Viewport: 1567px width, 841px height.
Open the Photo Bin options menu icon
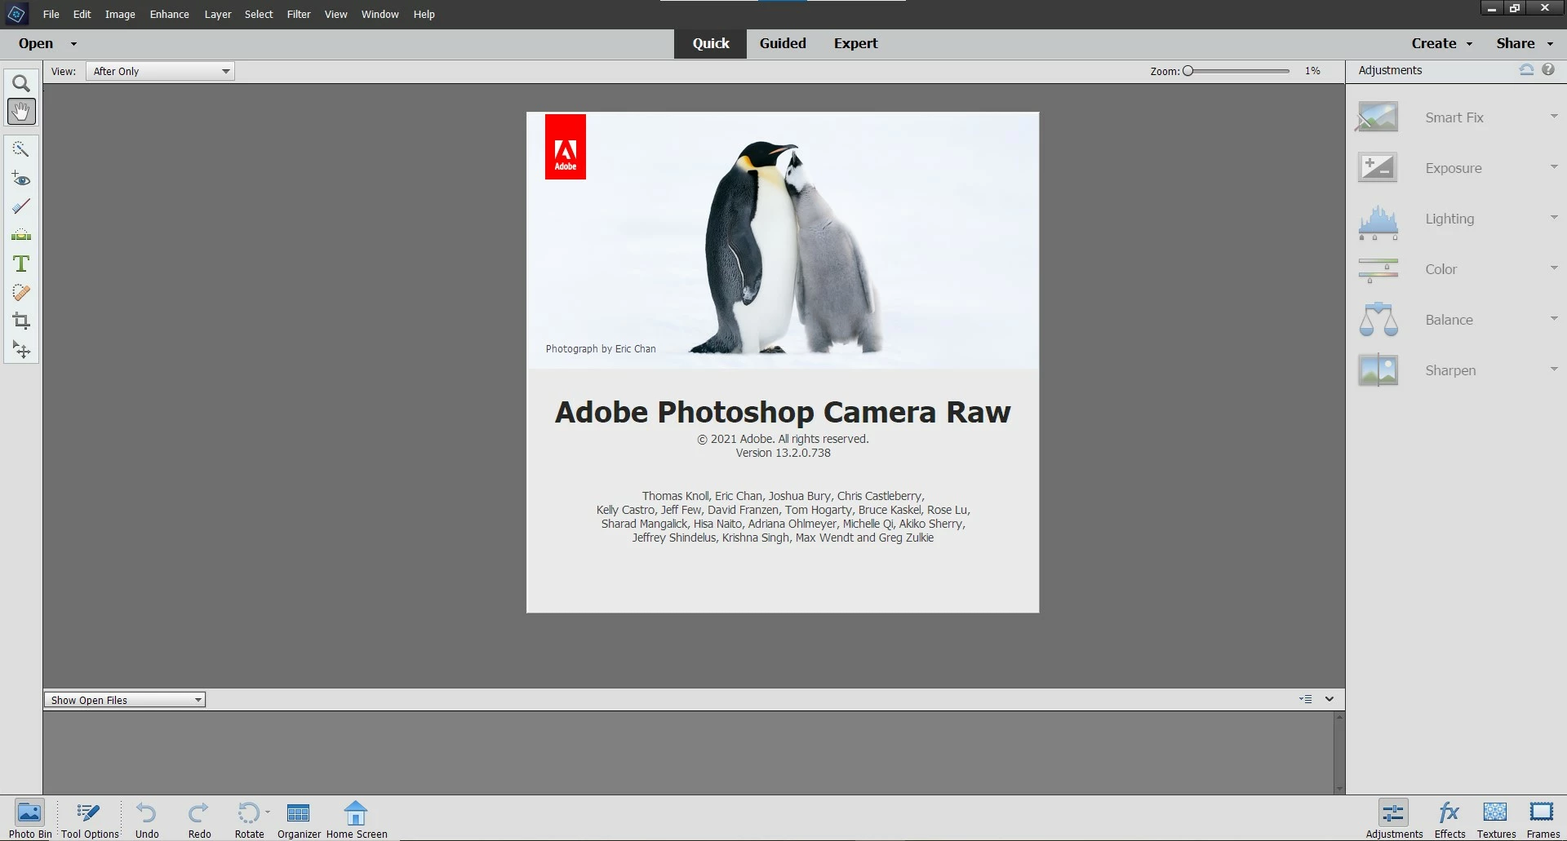tap(1306, 699)
